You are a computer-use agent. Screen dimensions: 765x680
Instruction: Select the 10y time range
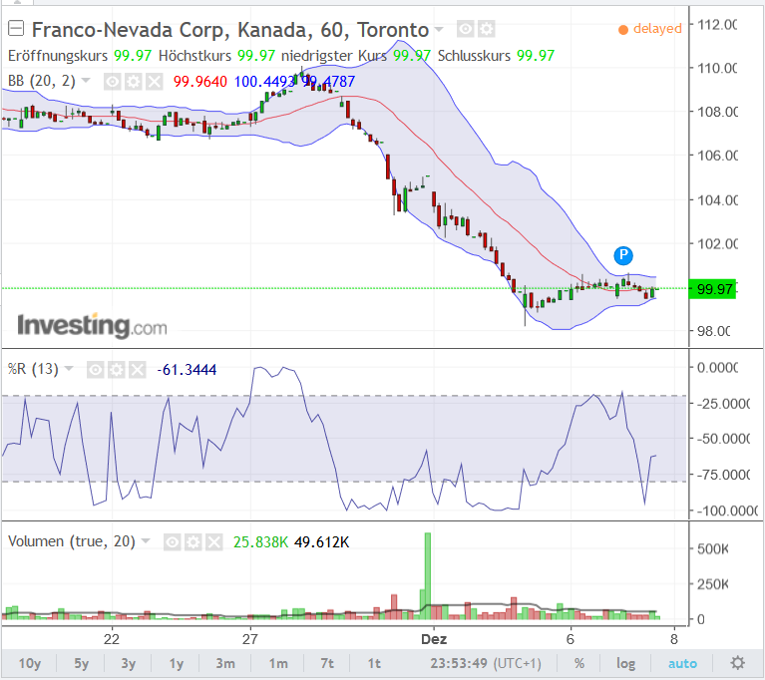tap(30, 663)
